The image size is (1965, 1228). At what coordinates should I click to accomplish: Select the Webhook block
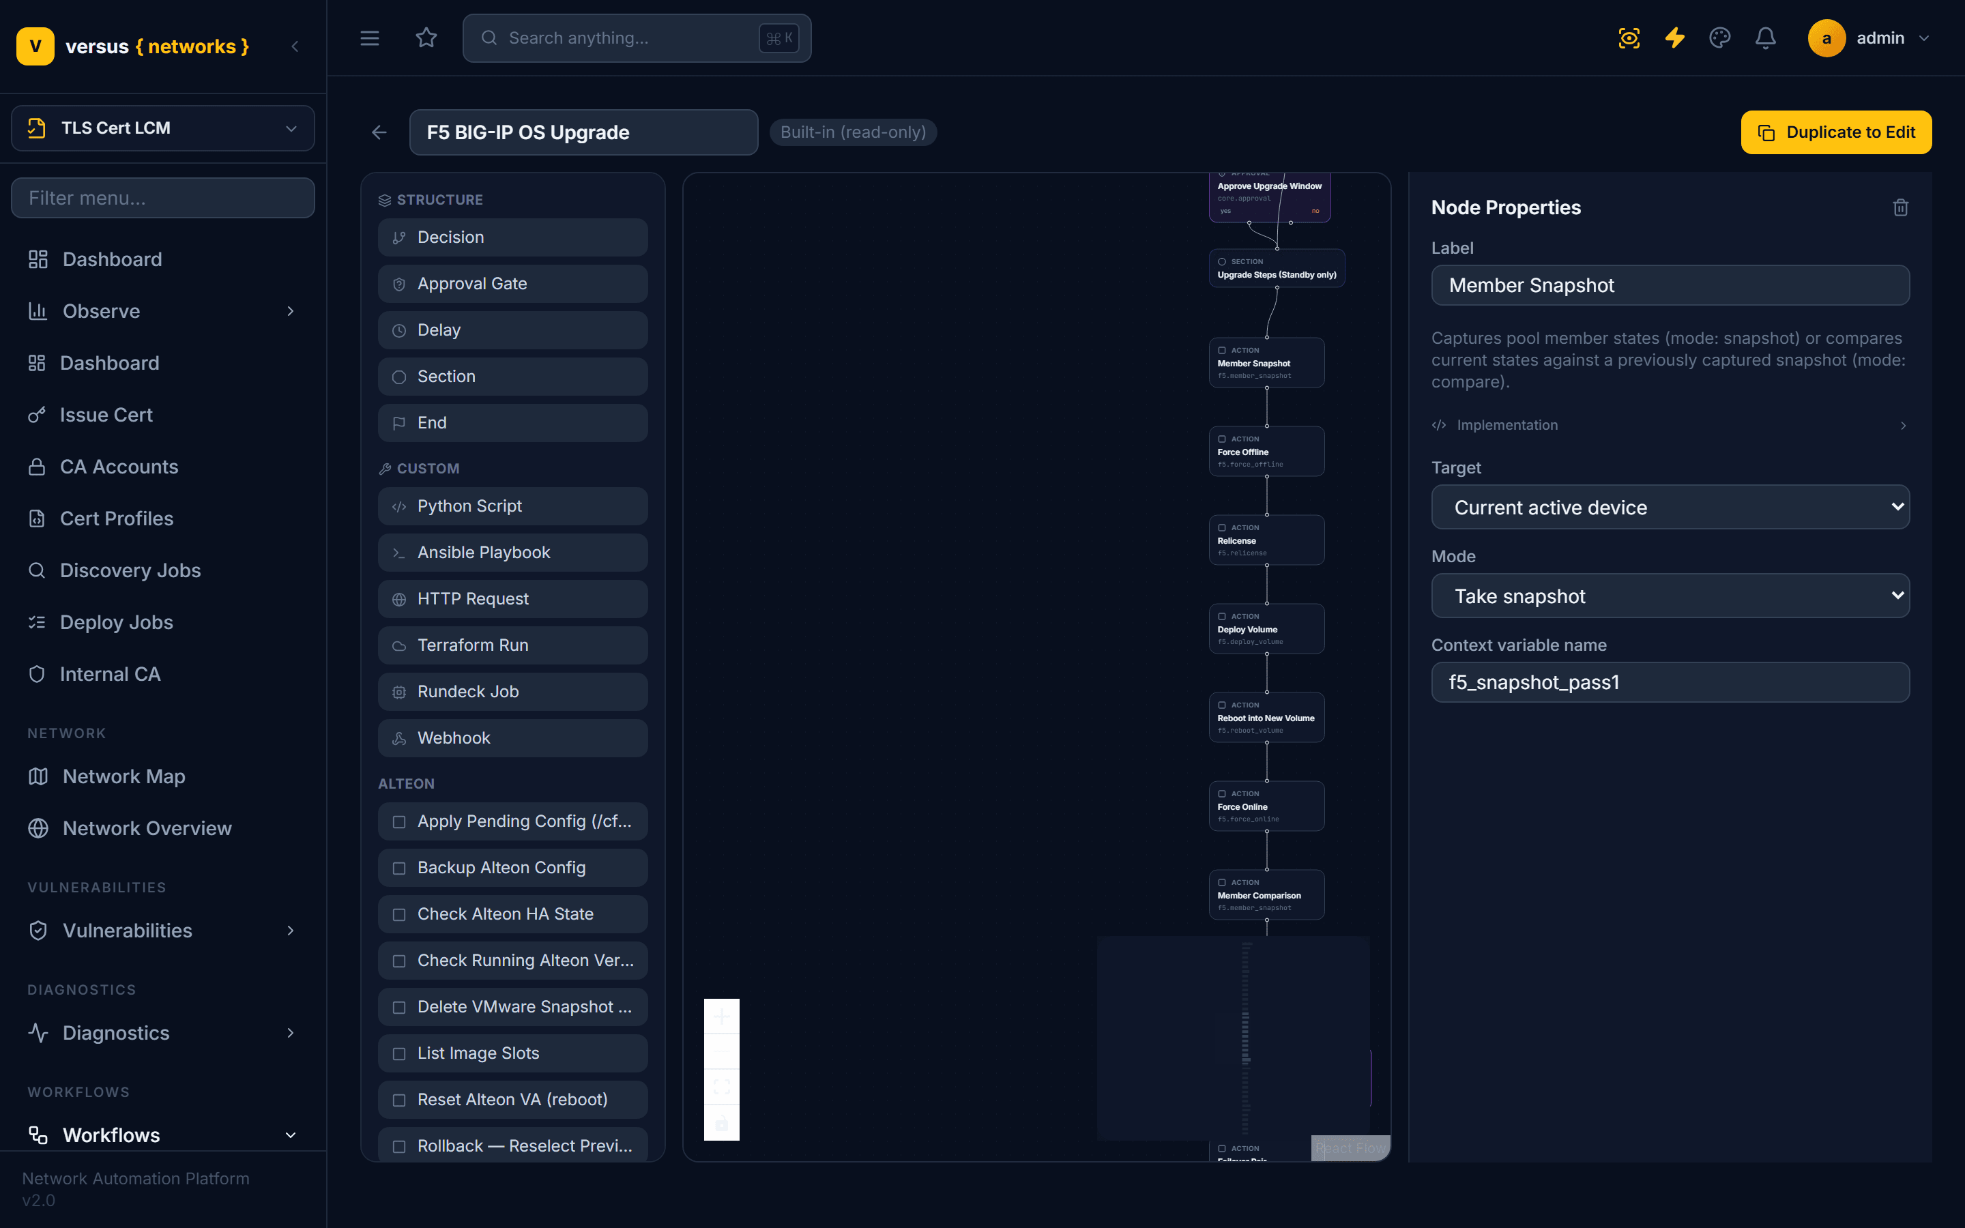pyautogui.click(x=512, y=737)
